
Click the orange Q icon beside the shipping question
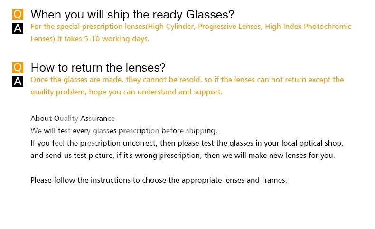click(x=18, y=15)
